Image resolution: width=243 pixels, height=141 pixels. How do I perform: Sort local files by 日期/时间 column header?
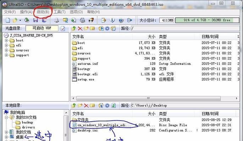tap(217, 114)
